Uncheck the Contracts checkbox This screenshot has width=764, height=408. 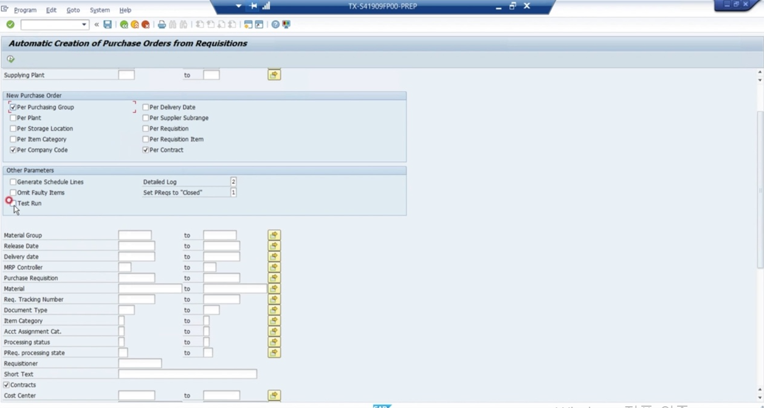[x=6, y=385]
